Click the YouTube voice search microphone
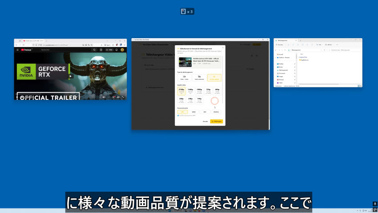The height and width of the screenshot is (213, 378). pyautogui.click(x=101, y=50)
